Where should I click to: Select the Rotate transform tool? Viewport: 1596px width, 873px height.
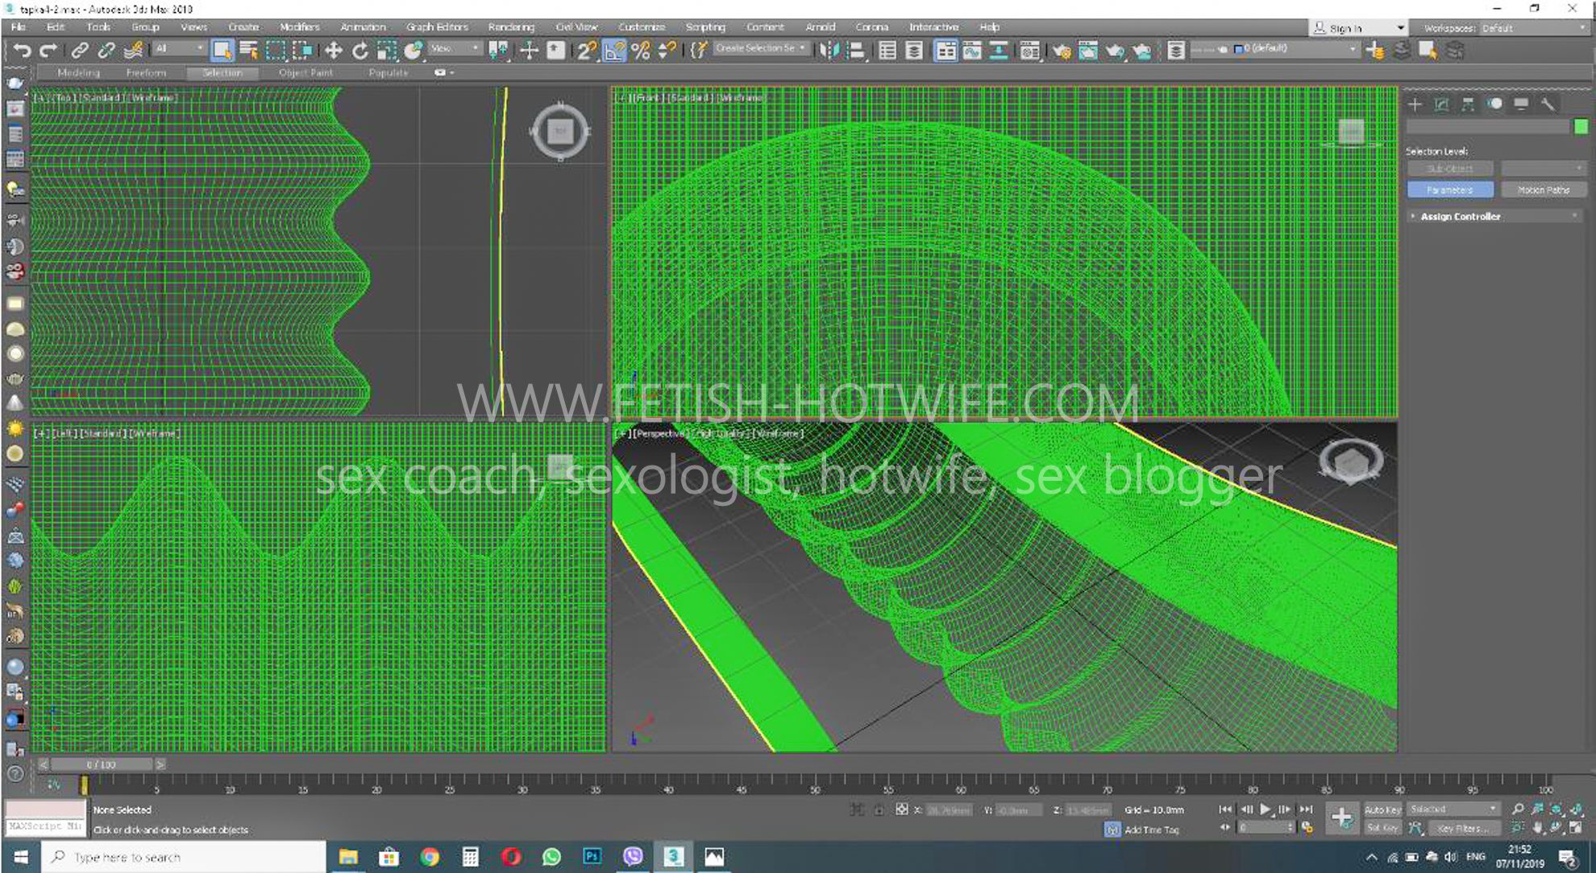[x=360, y=51]
